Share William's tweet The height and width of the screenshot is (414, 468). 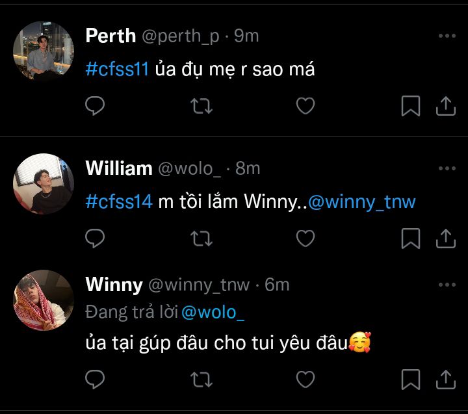[x=446, y=239]
